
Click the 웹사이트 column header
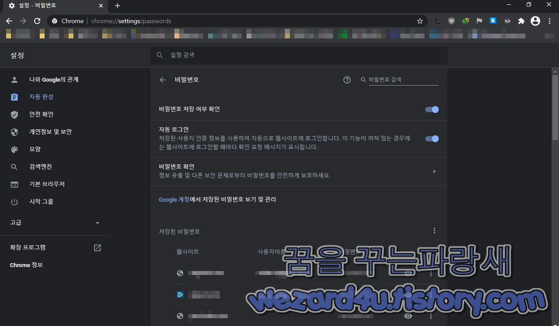(187, 252)
